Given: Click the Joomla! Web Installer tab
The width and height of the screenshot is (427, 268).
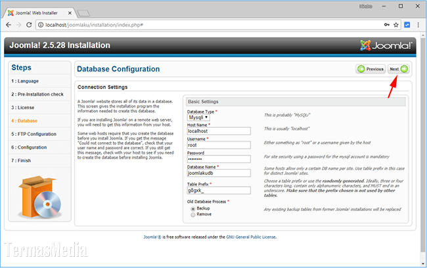Looking at the screenshot, I should [x=39, y=12].
